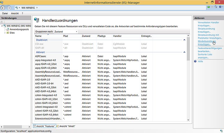This screenshot has height=133, width=224.
Task: Click Modulzuordnung hinzufügen link
Action: click(x=207, y=43)
